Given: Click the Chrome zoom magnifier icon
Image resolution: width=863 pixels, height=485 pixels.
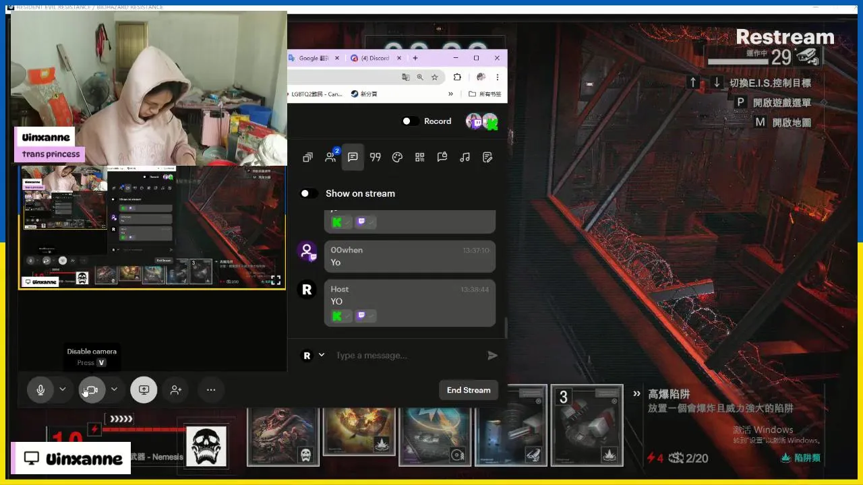Looking at the screenshot, I should pos(420,77).
